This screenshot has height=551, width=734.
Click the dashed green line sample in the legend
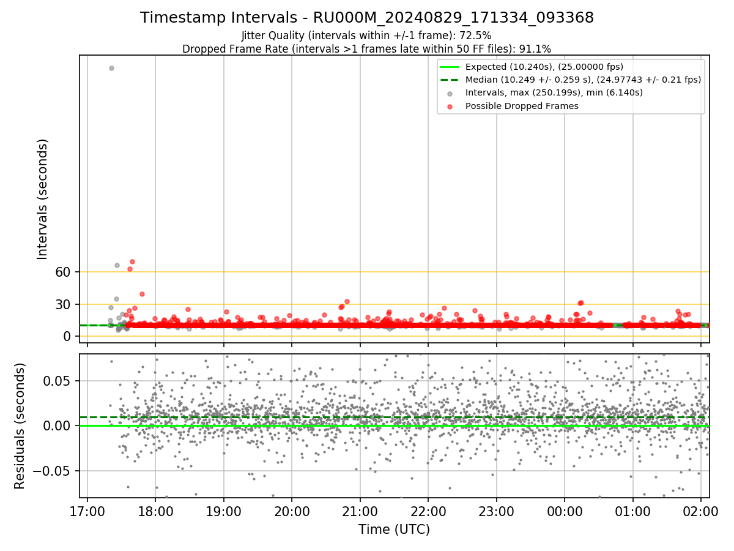pyautogui.click(x=450, y=80)
